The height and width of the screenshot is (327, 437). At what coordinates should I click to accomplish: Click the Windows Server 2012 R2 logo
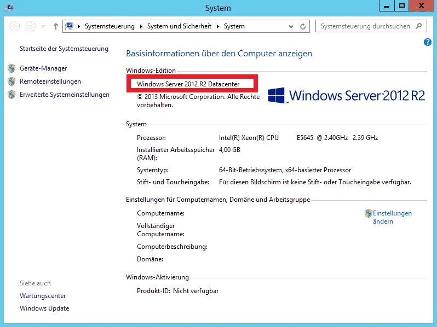click(347, 96)
